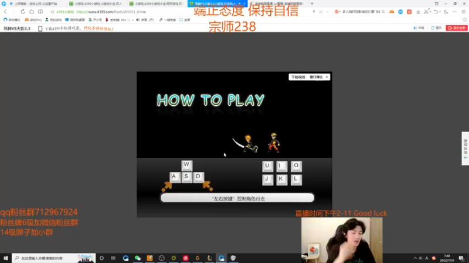Open WeChat from the taskbar
The image size is (469, 263).
[x=138, y=258]
